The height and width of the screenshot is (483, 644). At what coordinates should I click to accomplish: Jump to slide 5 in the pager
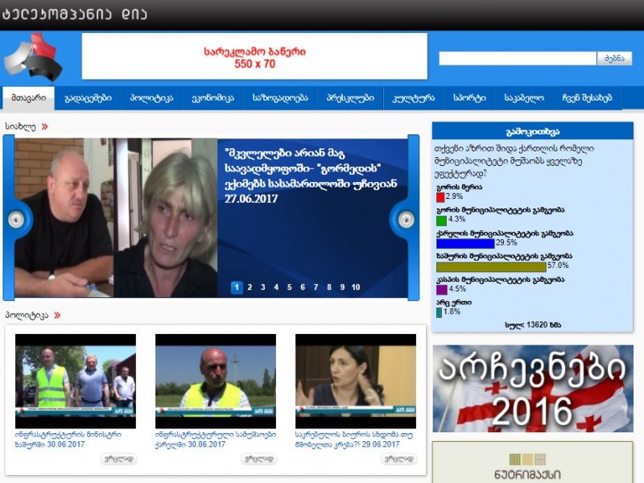point(290,287)
